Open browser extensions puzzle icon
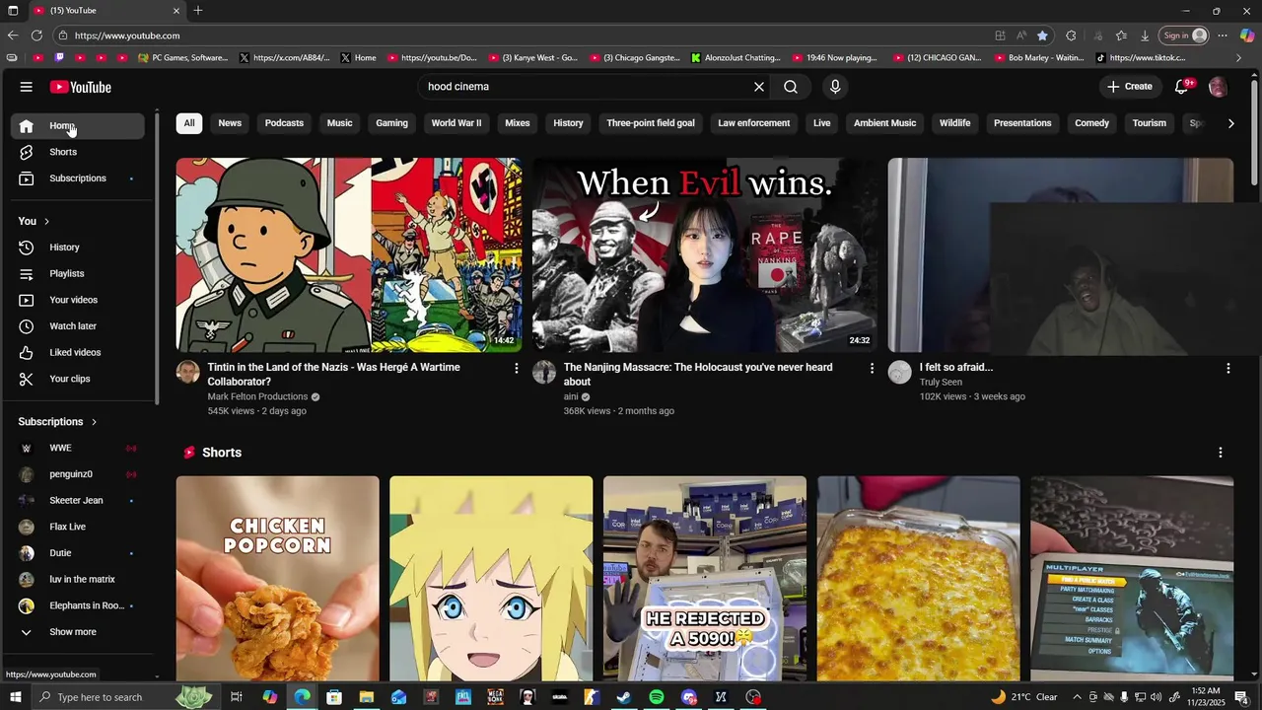Image resolution: width=1262 pixels, height=710 pixels. tap(1071, 35)
